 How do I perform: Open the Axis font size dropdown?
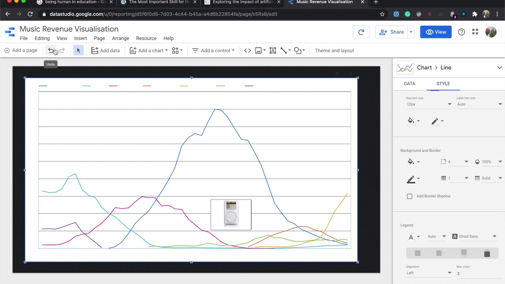click(x=429, y=104)
